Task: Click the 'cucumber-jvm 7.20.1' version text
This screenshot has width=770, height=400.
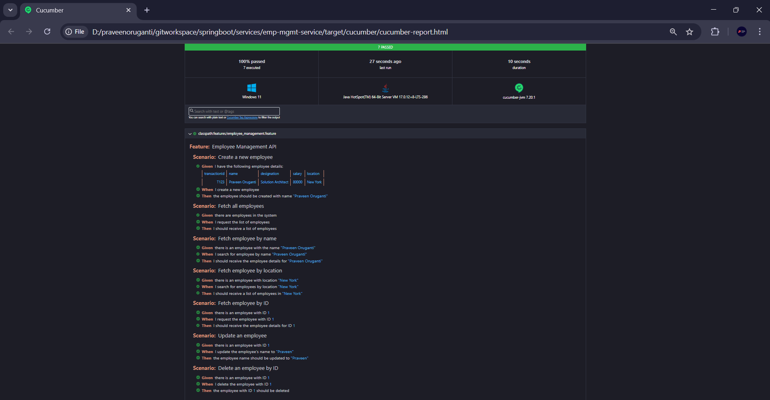Action: 519,97
